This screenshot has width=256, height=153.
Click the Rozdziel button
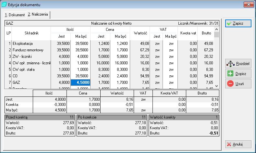coord(238,64)
